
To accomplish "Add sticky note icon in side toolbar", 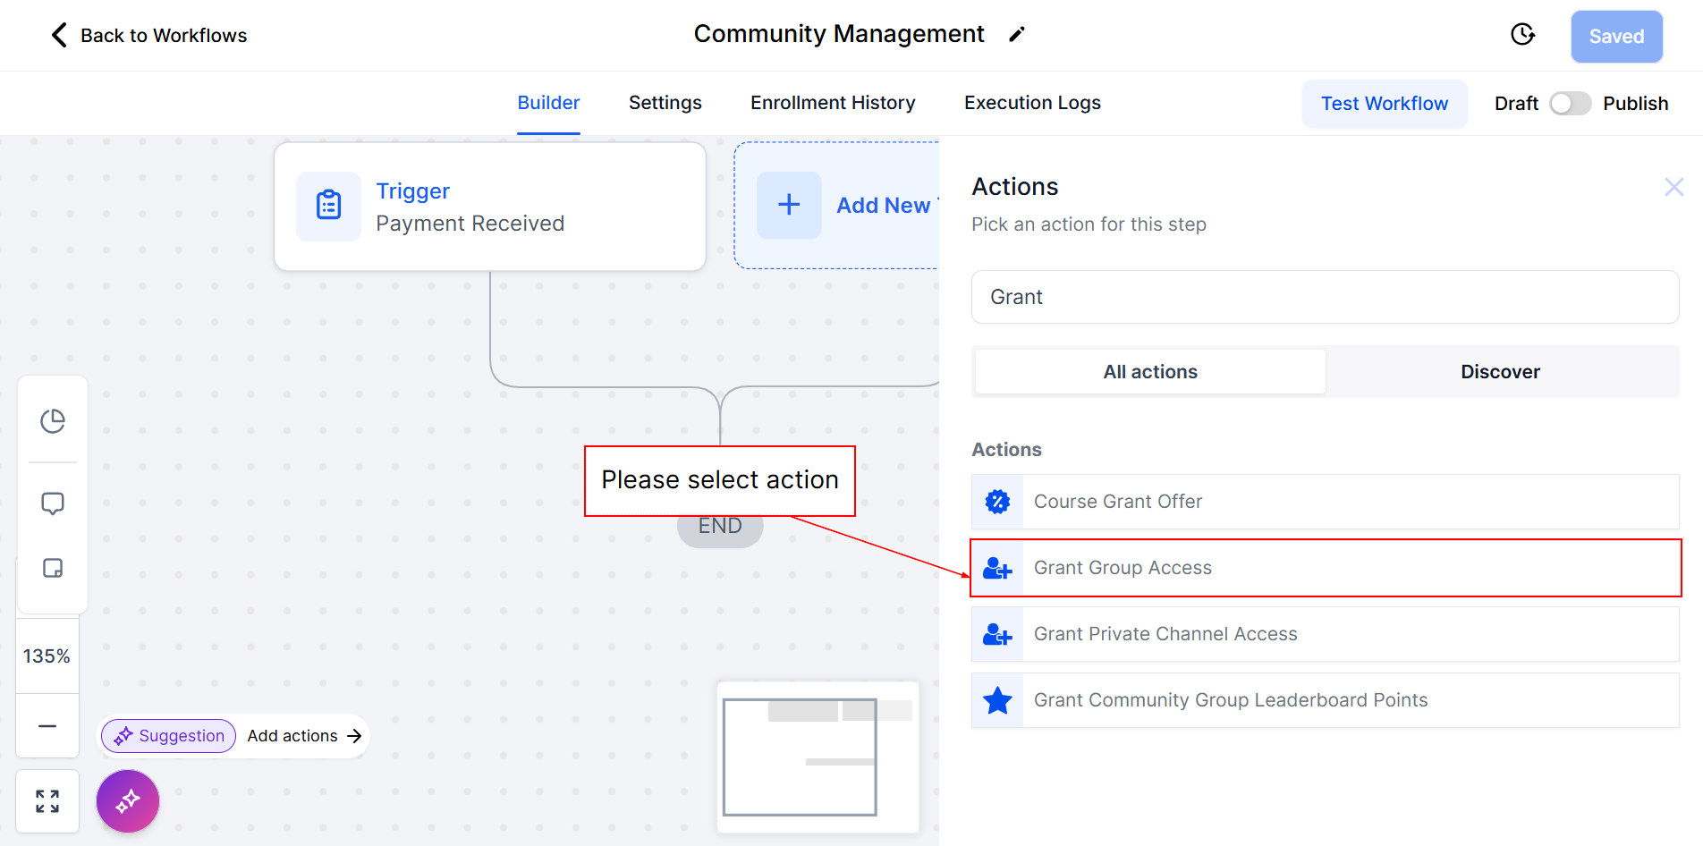I will coord(53,568).
